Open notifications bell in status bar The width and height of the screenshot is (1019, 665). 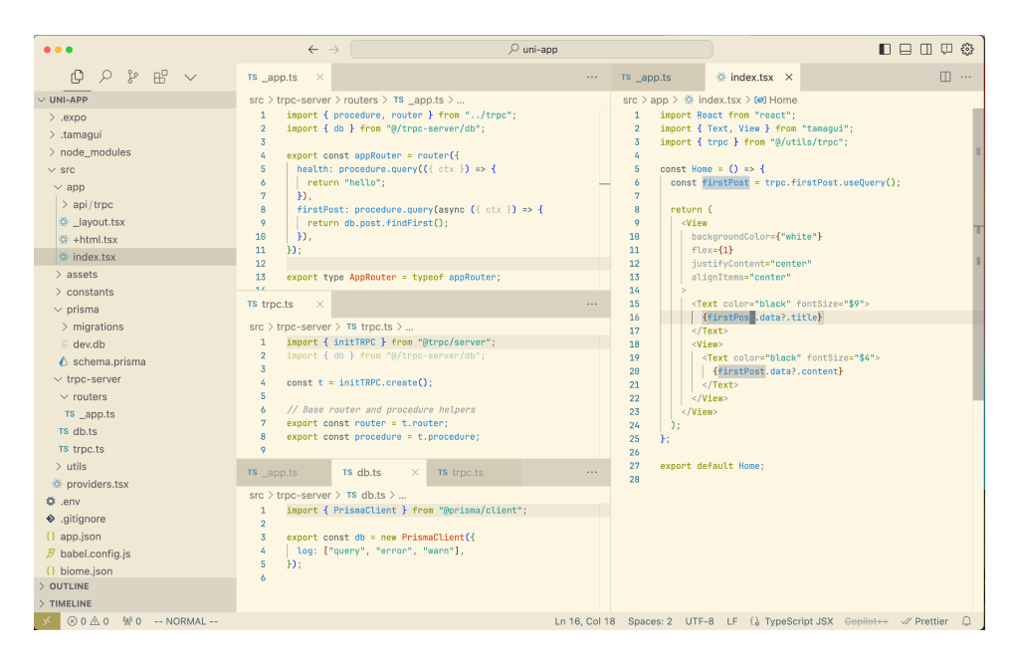coord(966,621)
